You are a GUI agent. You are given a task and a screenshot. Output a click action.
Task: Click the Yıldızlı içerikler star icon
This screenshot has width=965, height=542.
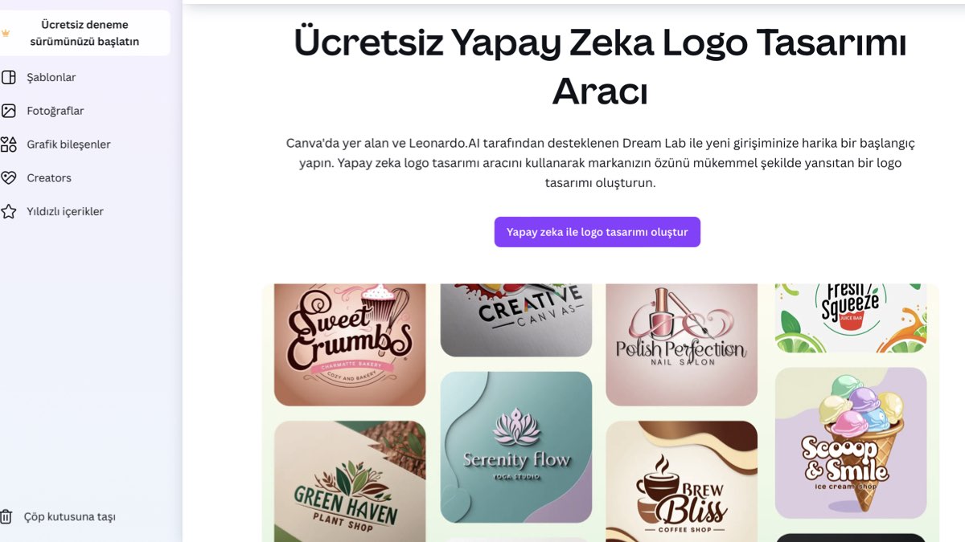[8, 212]
